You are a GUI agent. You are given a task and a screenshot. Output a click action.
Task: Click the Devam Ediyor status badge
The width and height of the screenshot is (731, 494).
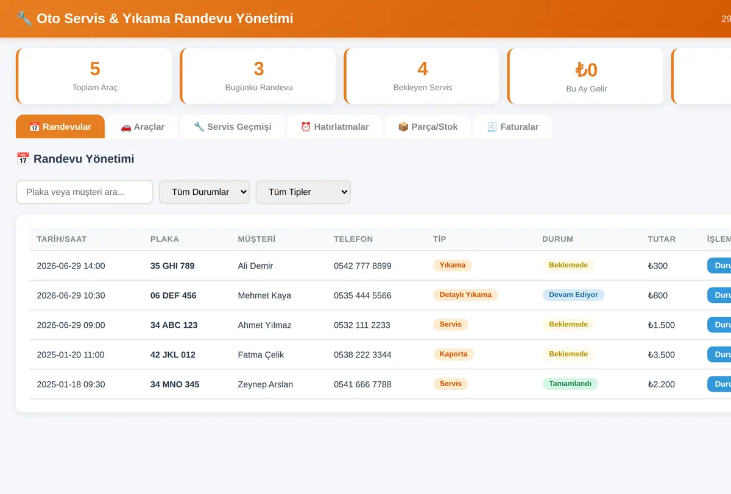coord(573,295)
